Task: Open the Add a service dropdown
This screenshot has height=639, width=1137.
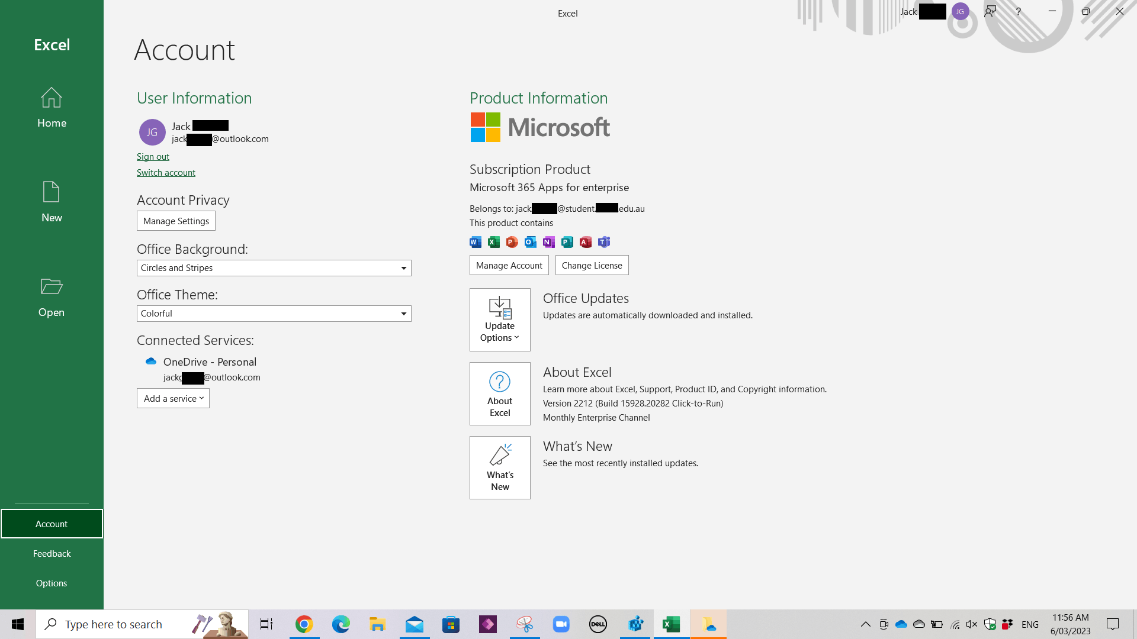Action: point(173,398)
